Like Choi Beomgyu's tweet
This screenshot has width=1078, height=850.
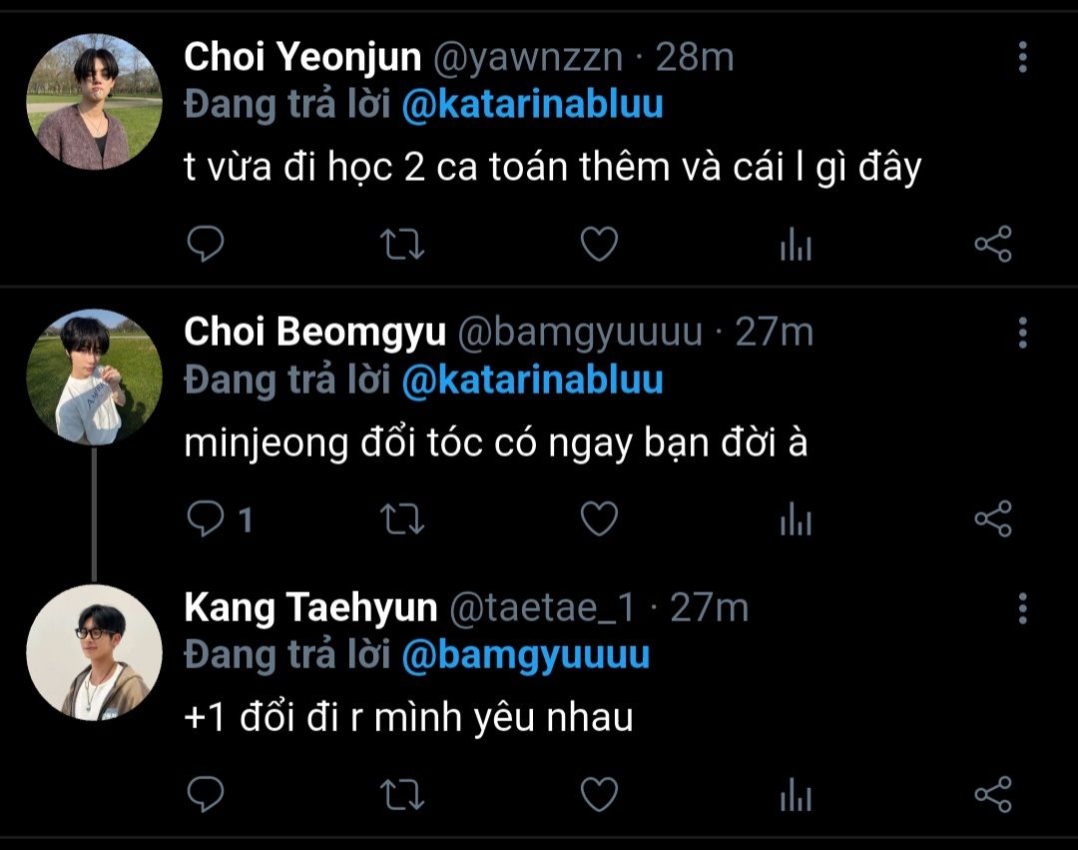pyautogui.click(x=599, y=518)
